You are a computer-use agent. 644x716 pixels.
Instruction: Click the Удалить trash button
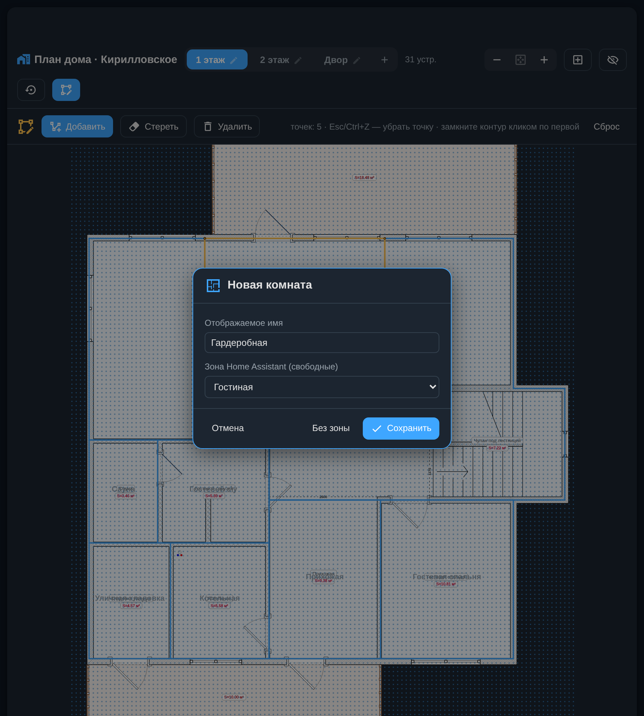[227, 126]
